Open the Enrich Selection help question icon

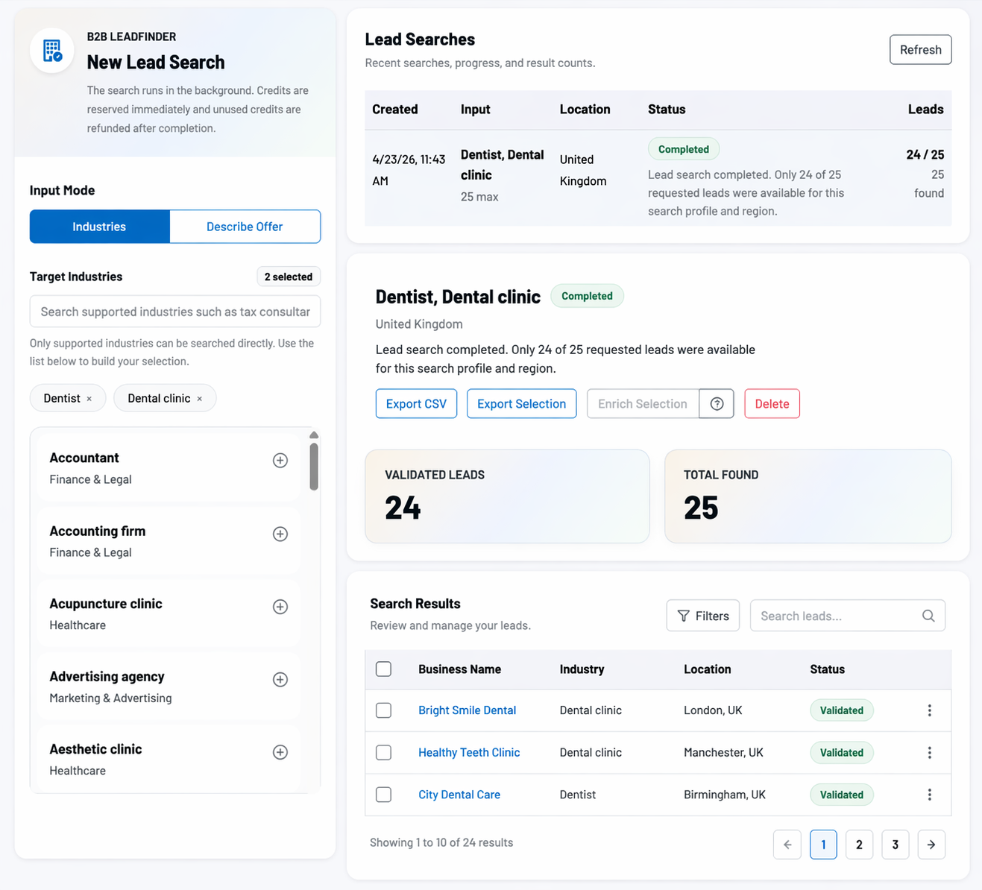(x=717, y=404)
